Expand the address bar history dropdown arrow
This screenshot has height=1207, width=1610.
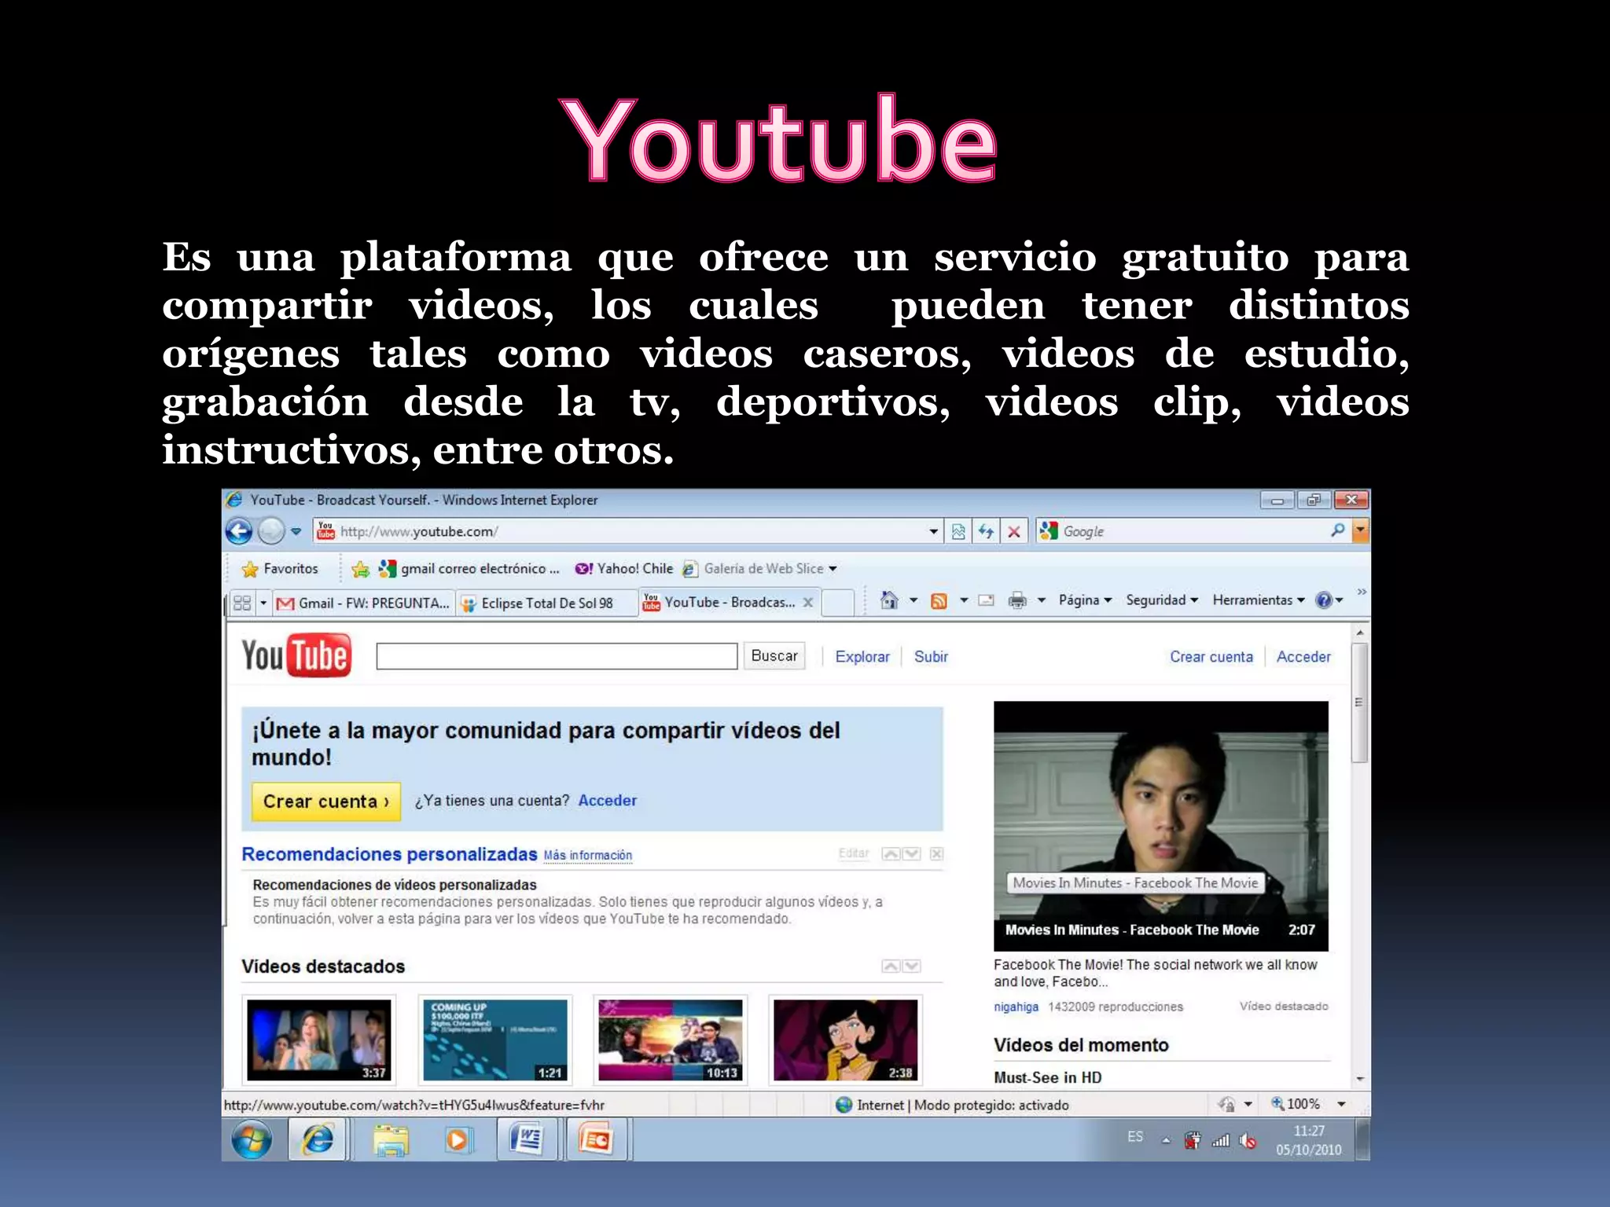point(933,532)
